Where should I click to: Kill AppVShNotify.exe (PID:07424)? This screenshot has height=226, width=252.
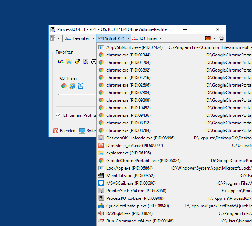click(x=174, y=47)
